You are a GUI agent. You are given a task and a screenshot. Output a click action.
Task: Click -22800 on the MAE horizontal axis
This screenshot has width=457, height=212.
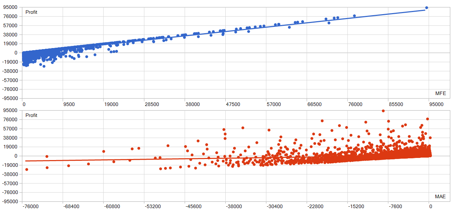click(316, 206)
